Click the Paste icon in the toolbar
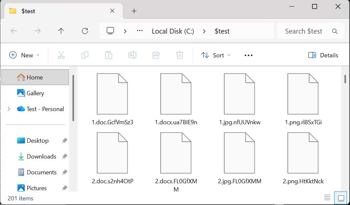Image resolution: width=350 pixels, height=205 pixels. point(108,55)
